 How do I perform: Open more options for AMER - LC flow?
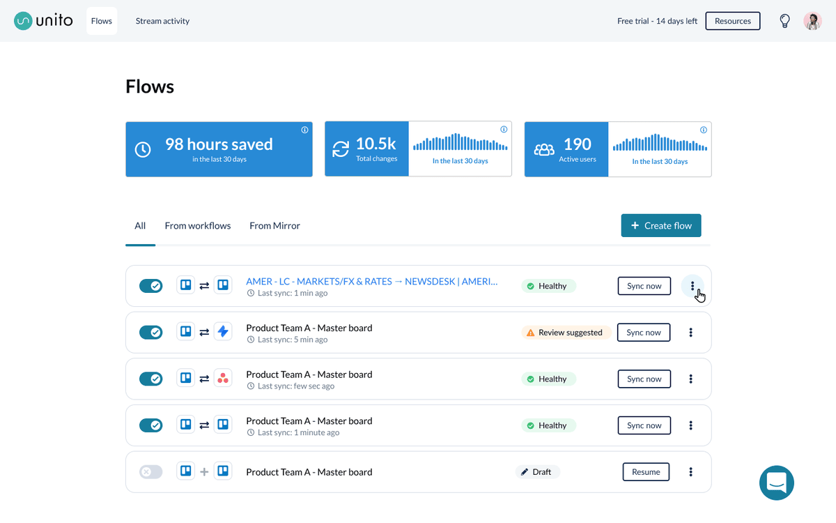coord(692,286)
